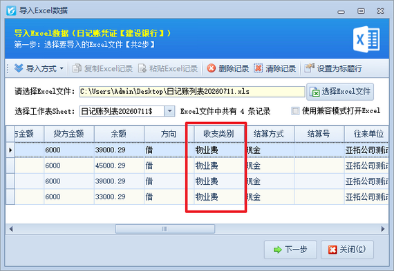Image resolution: width=394 pixels, height=271 pixels.
Task: Enable 使用兼容模式打开Excel checkbox
Action: pos(295,111)
